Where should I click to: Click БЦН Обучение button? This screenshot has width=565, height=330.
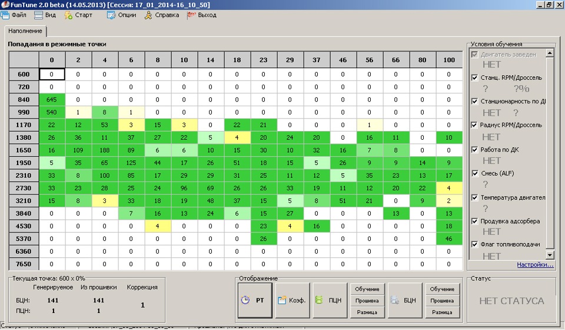point(442,289)
